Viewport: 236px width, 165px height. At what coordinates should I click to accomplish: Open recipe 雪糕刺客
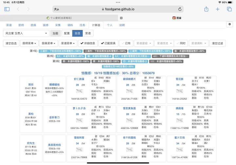coord(79,137)
